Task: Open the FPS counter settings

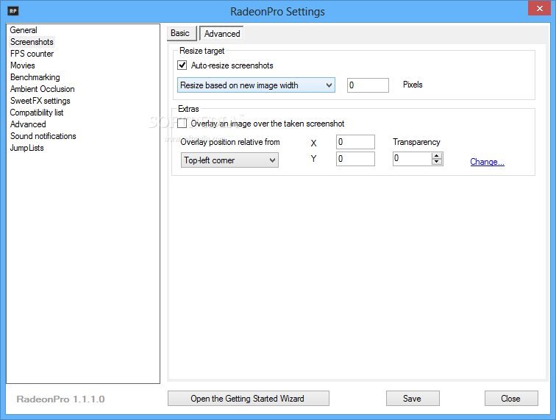Action: (32, 54)
